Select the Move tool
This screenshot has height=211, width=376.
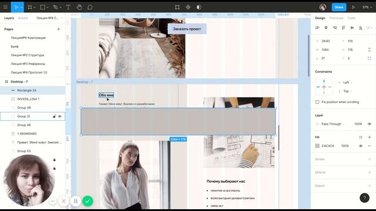[x=16, y=7]
